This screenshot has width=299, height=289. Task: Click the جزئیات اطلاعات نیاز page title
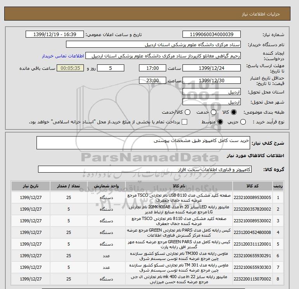261,14
